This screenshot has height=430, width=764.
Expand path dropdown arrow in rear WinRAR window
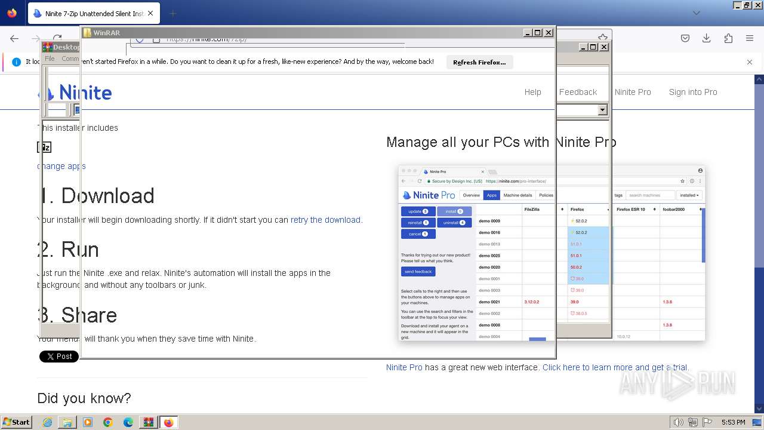pos(602,110)
